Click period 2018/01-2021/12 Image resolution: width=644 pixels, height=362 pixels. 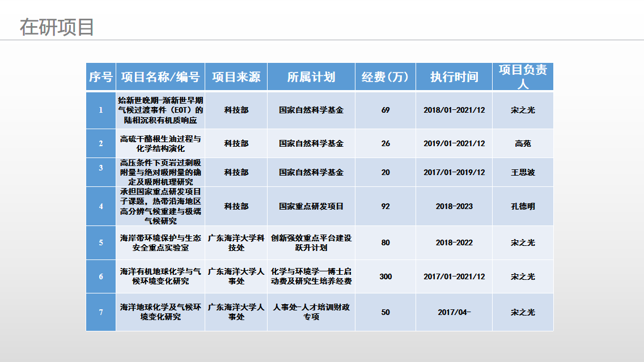point(454,110)
